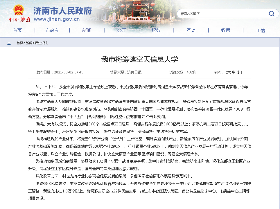Select 公开 in the navigation bar
Screen dimensions: 280x209
[x=121, y=30]
